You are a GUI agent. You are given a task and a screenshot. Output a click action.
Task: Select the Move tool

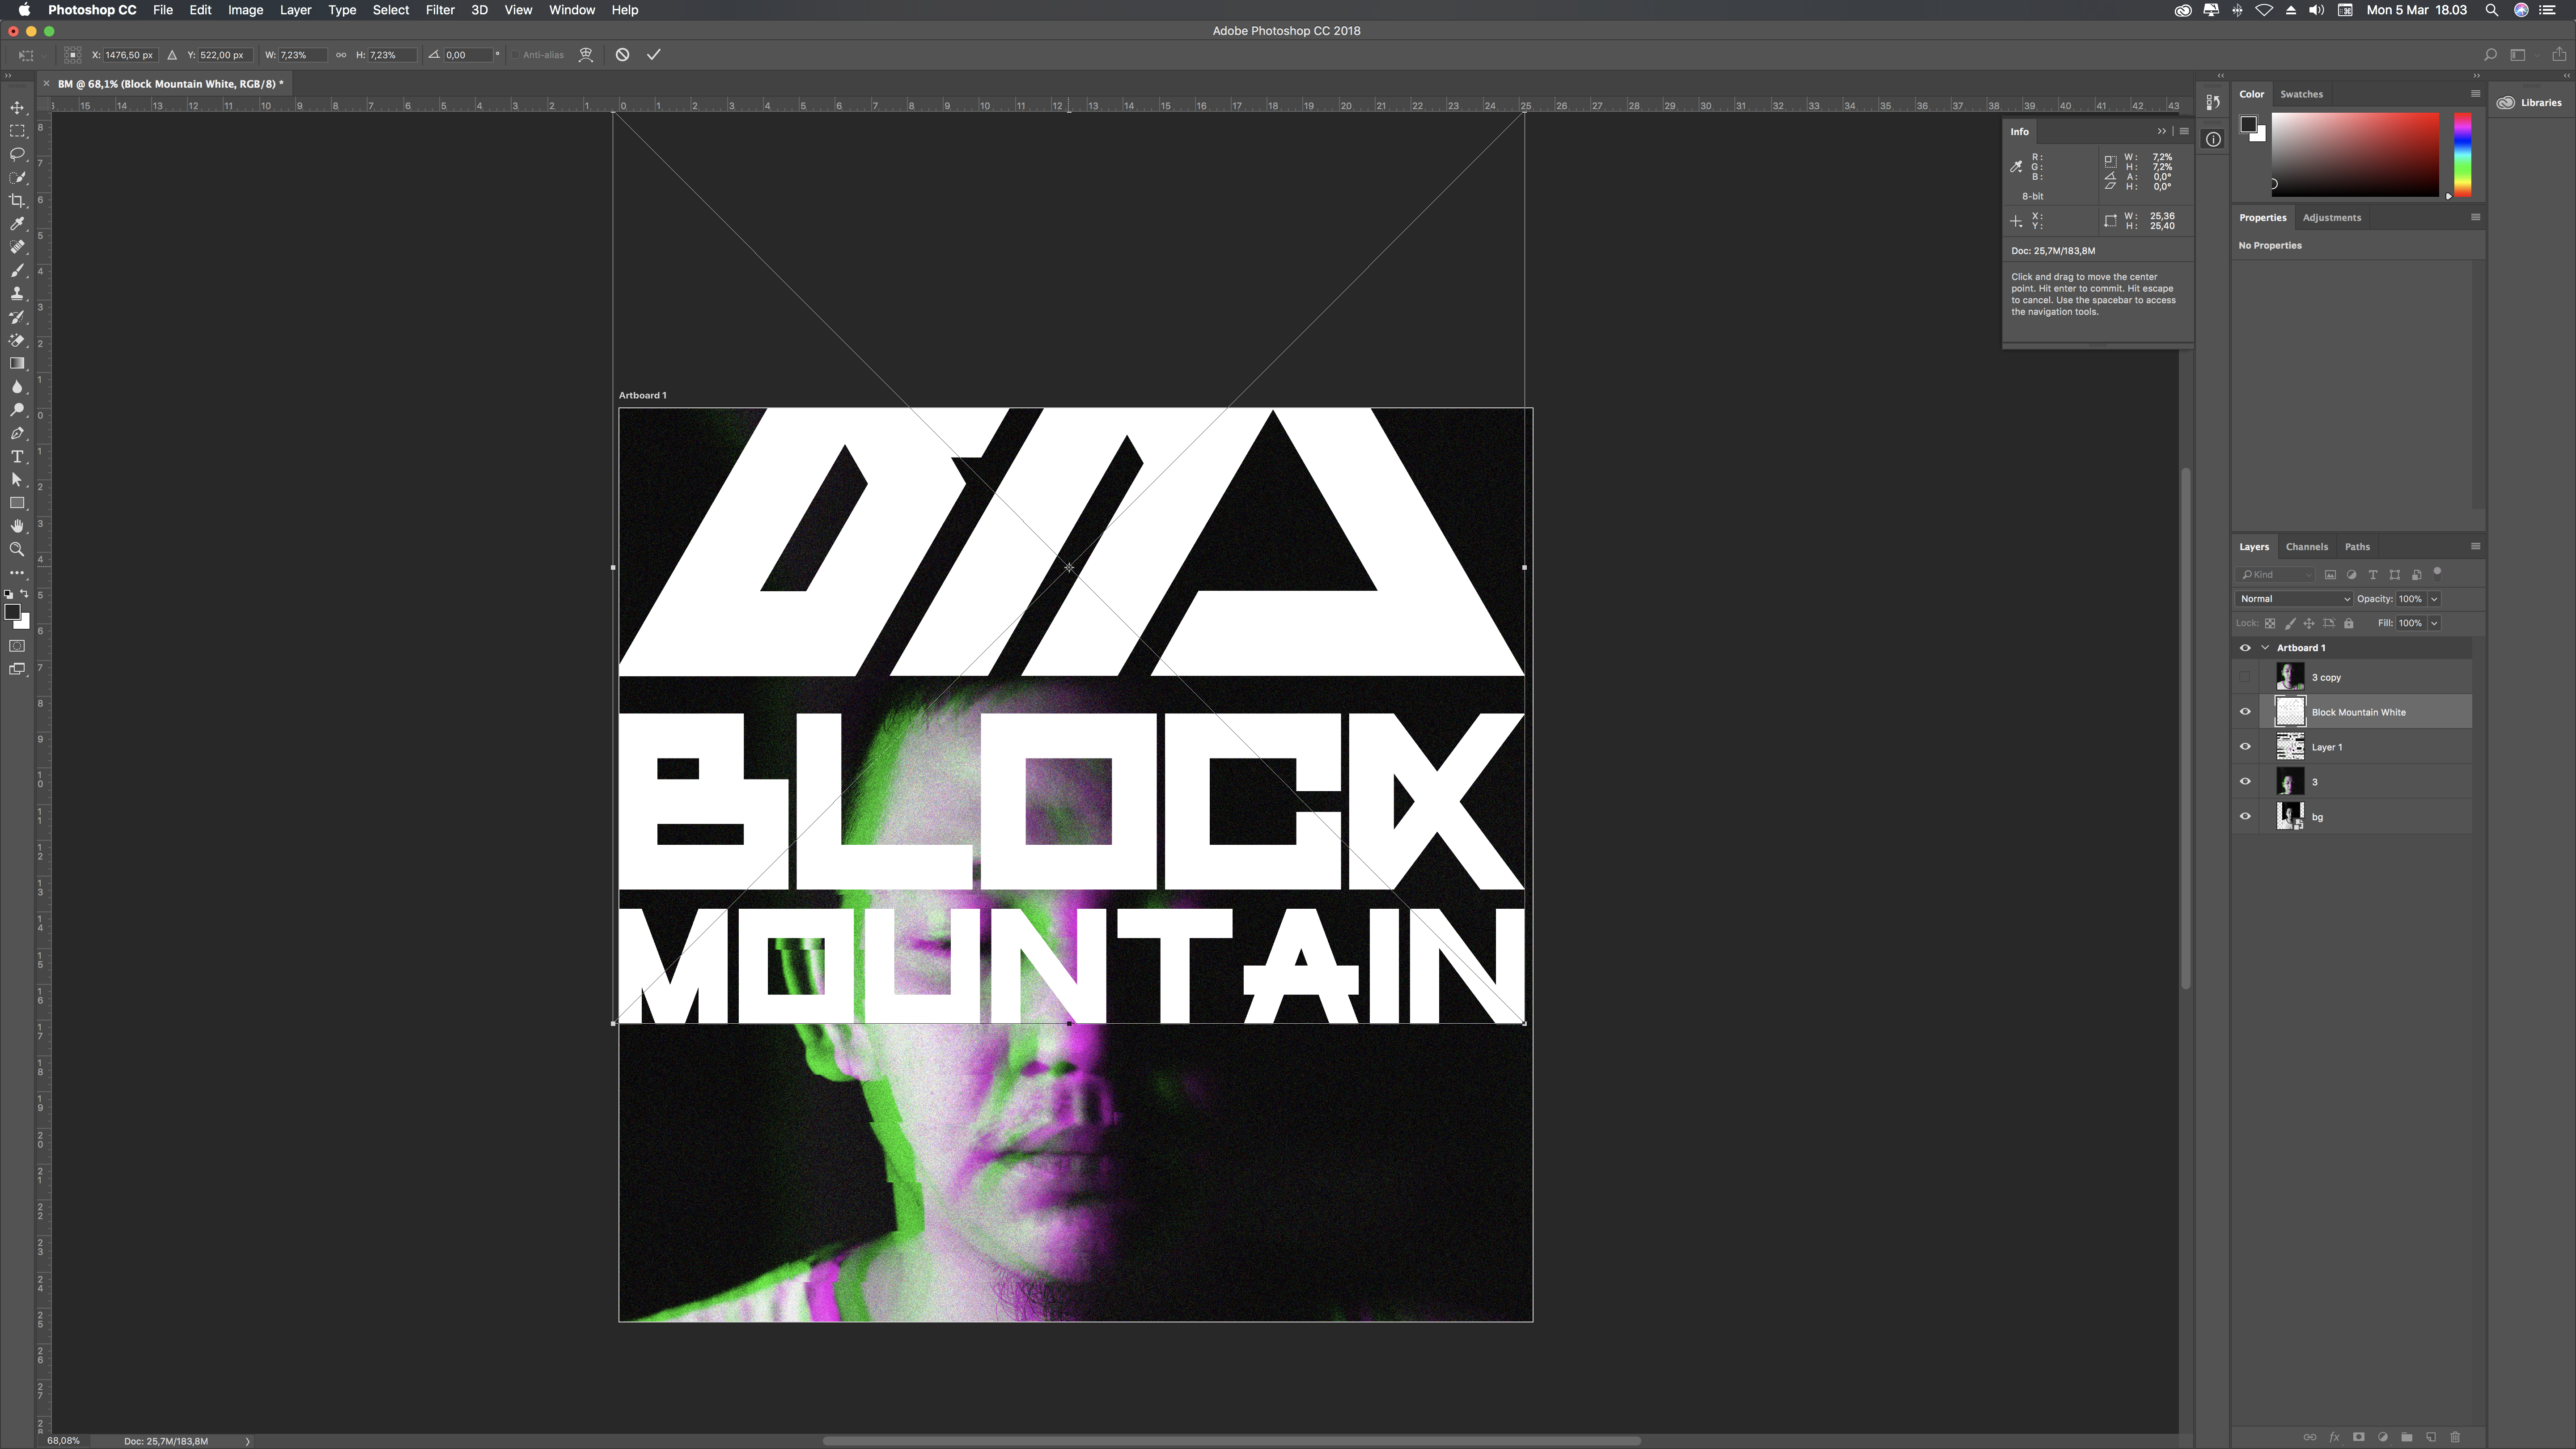click(17, 108)
